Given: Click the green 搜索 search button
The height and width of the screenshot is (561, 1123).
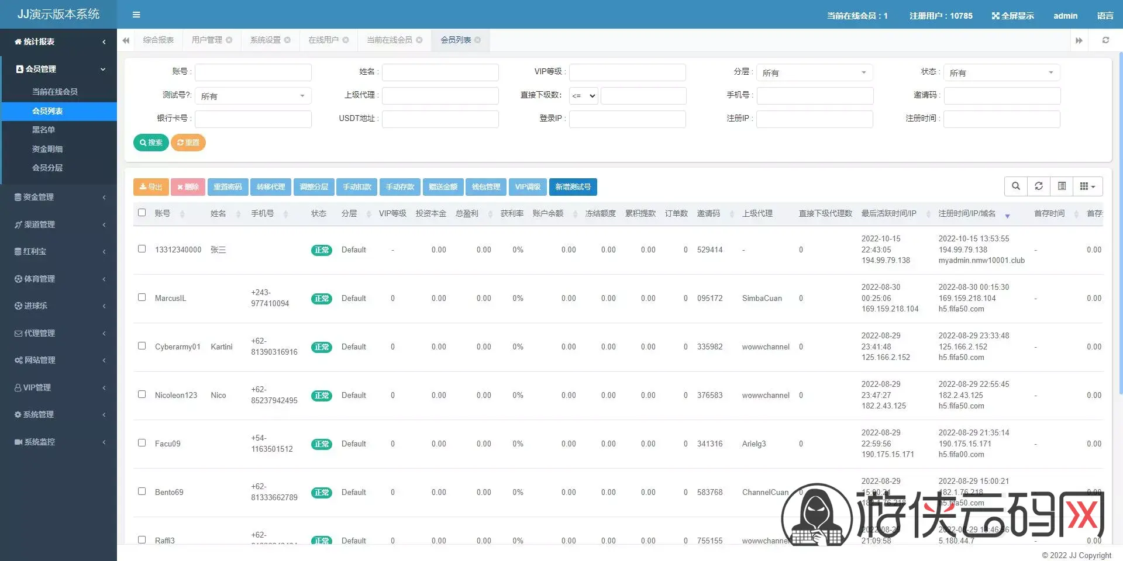Looking at the screenshot, I should pyautogui.click(x=151, y=143).
